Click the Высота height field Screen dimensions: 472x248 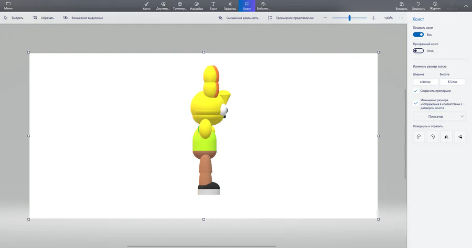[452, 82]
